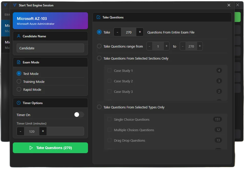
Task: Click the Timer Options clock icon
Action: [18, 103]
